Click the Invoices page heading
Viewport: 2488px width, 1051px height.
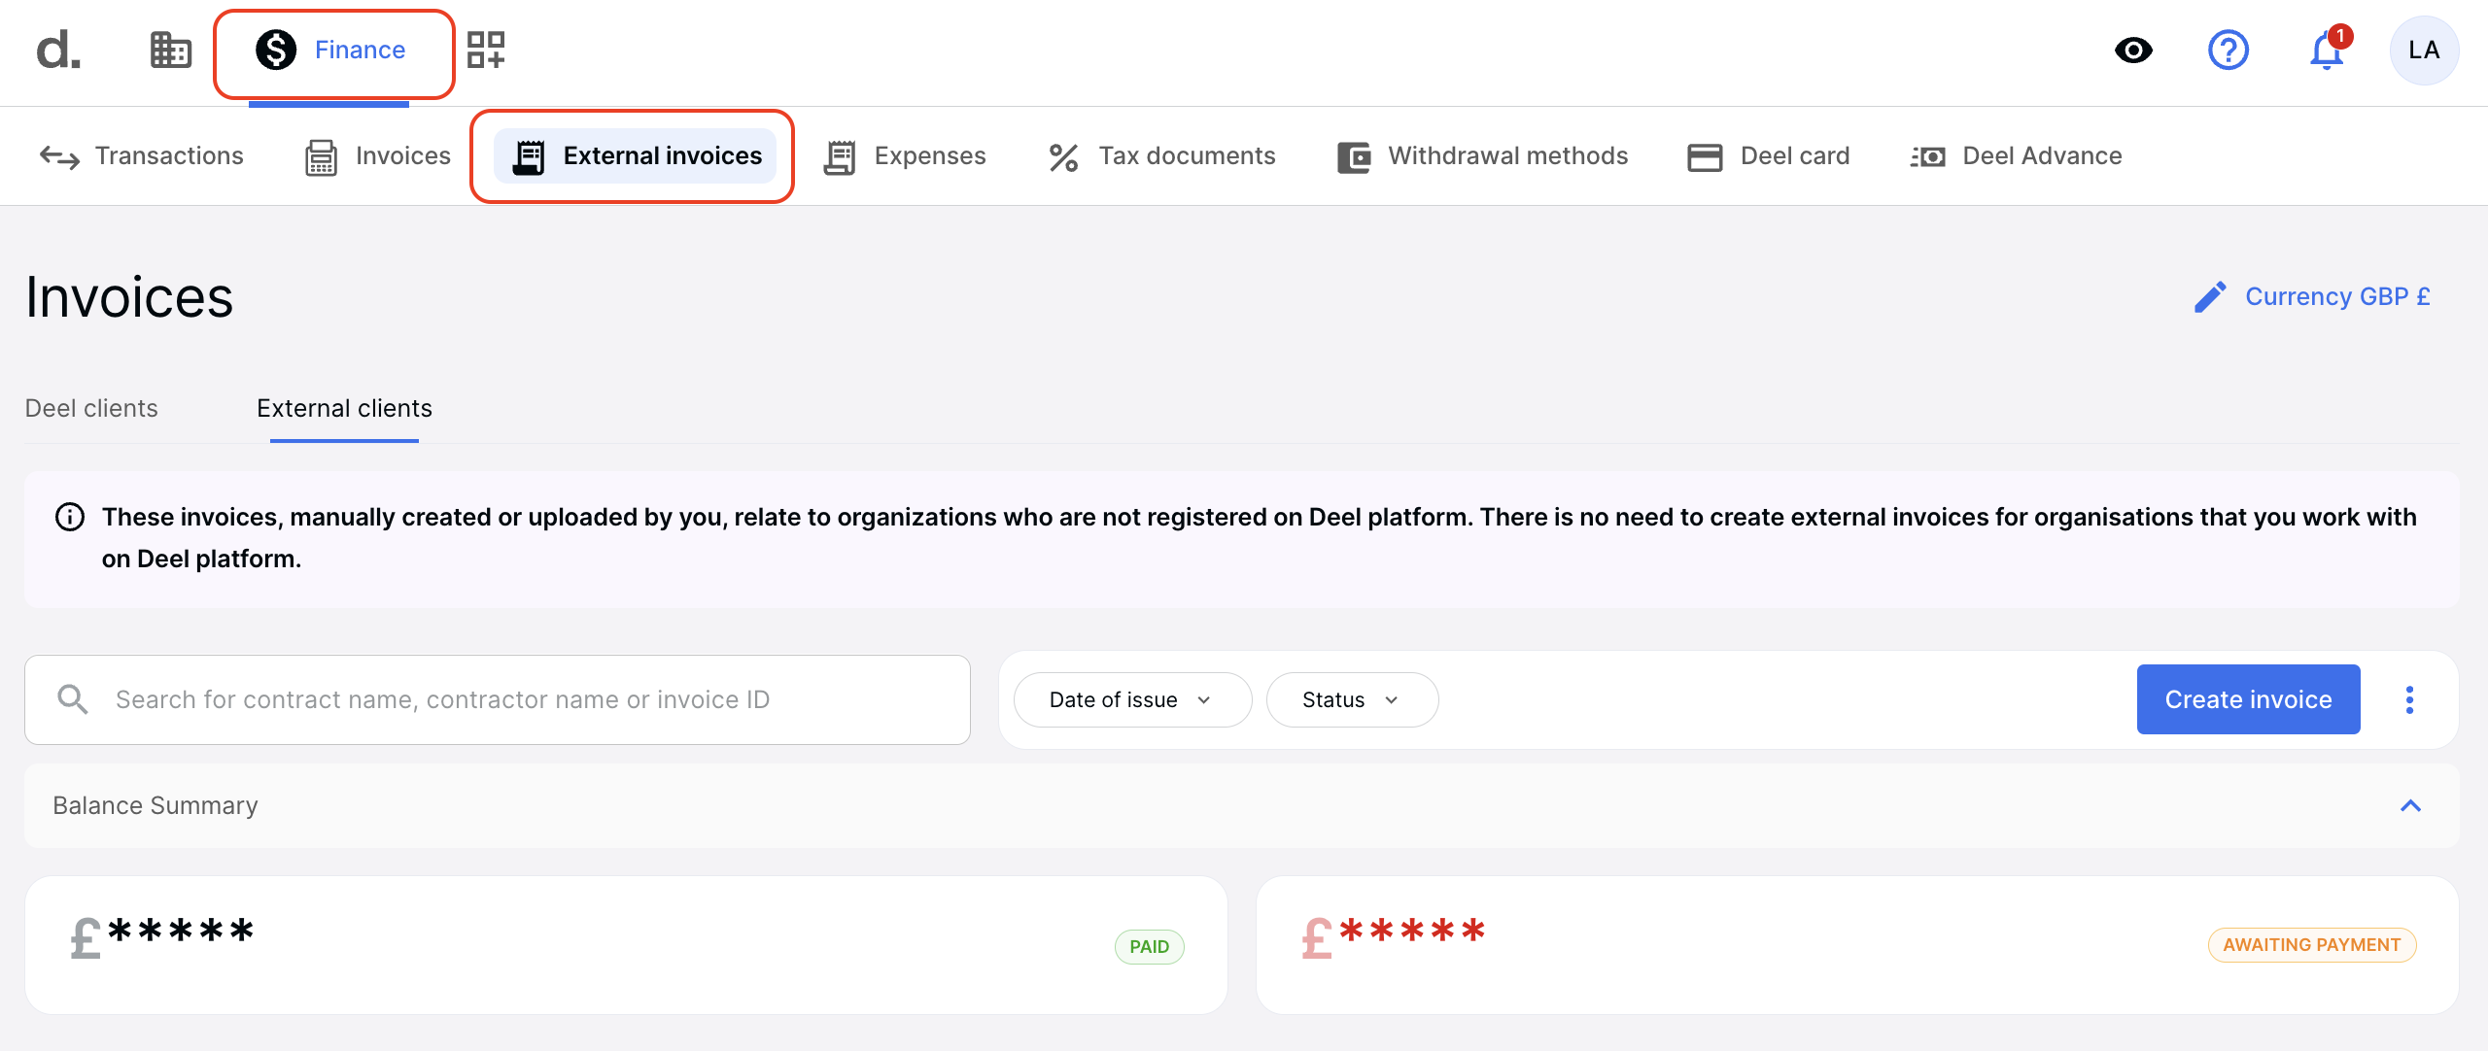(128, 297)
